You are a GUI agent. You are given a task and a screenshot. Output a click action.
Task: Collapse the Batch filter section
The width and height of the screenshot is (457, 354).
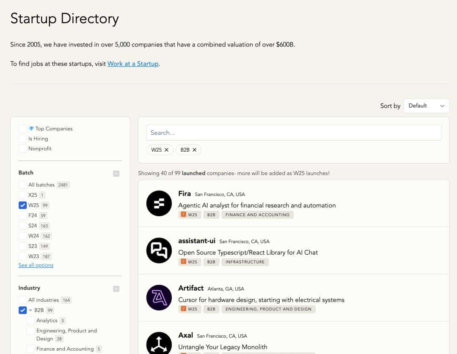pos(116,173)
